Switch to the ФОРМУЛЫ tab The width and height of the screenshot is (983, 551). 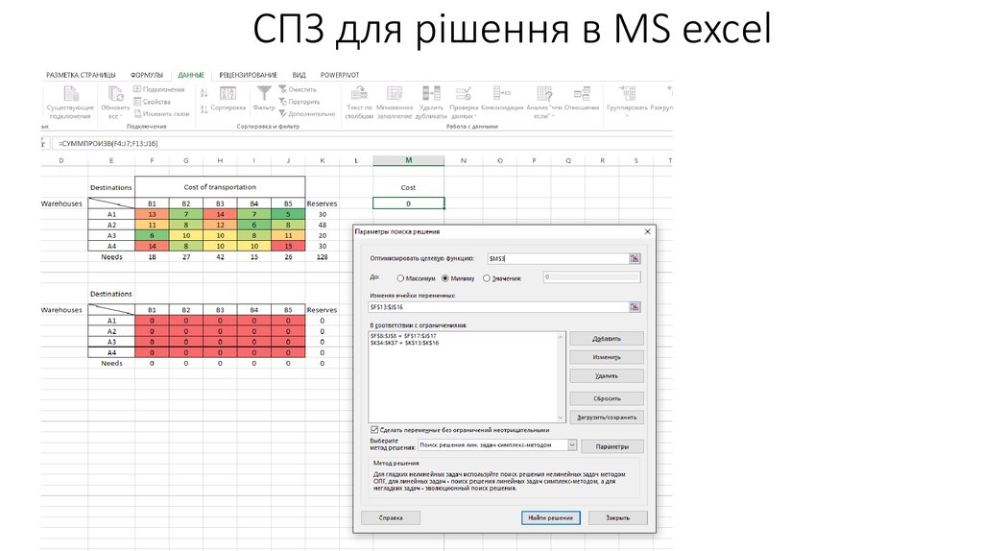(x=147, y=75)
